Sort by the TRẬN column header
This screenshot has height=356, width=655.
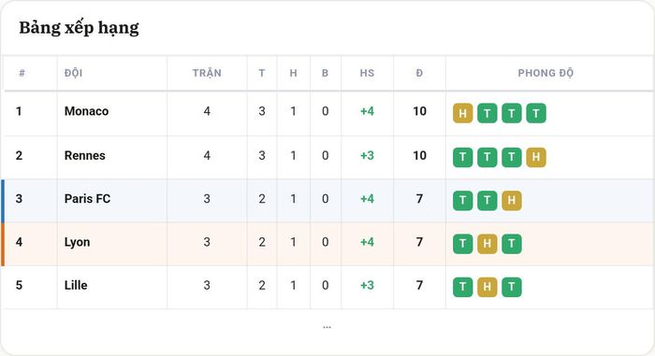point(207,73)
